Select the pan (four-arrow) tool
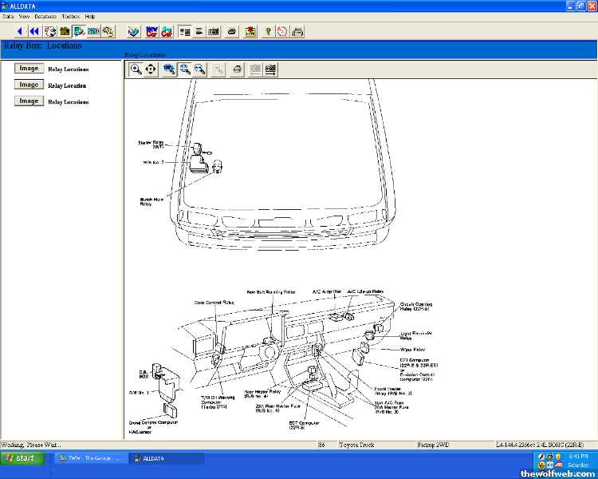 click(151, 69)
